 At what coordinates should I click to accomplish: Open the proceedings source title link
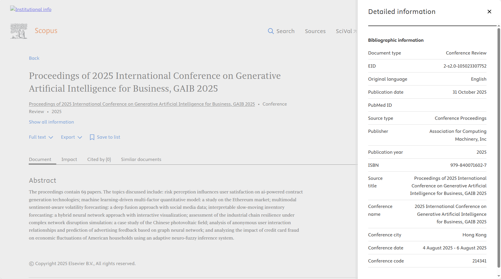tap(142, 104)
